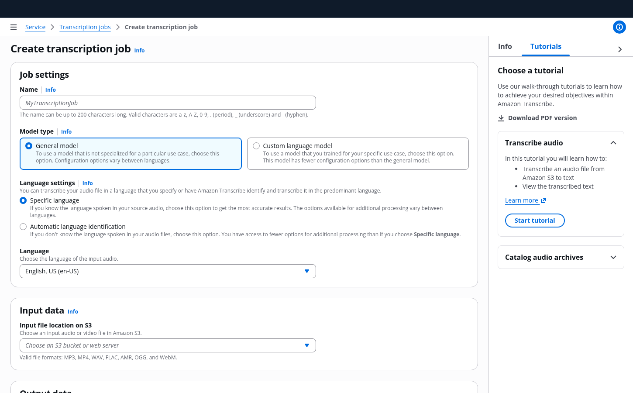Viewport: 633px width, 393px height.
Task: Open the Language dropdown showing English, US
Action: [168, 271]
